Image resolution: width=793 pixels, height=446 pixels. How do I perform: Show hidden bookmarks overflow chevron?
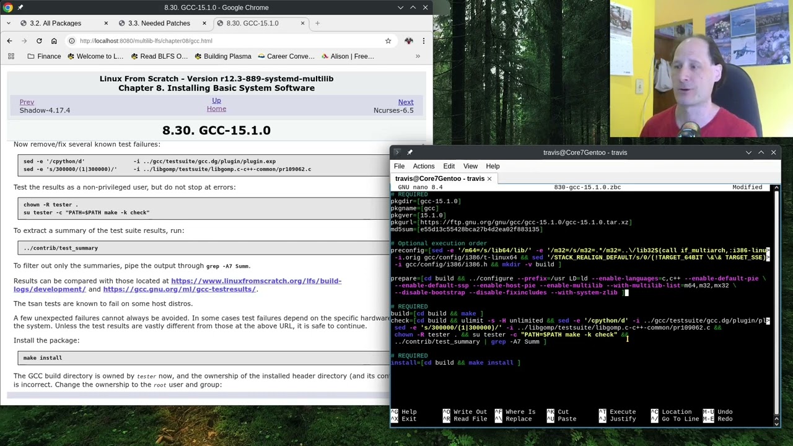(x=418, y=56)
